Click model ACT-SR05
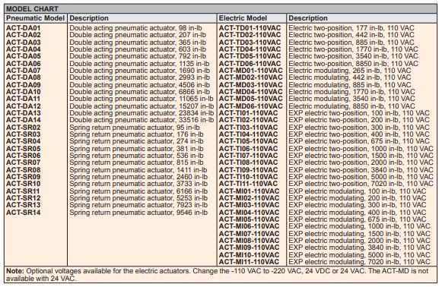Viewport: 442px width, 287px height. coord(24,149)
